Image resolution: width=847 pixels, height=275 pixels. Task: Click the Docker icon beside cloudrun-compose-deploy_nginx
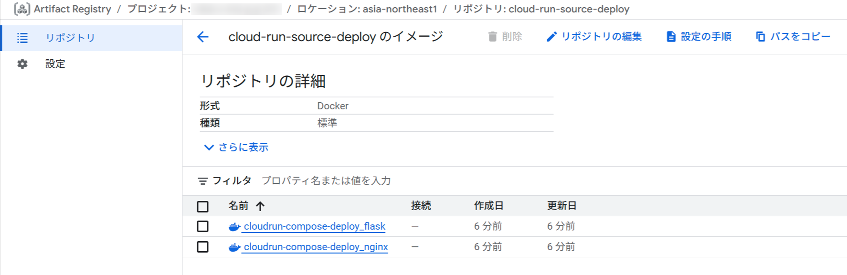pyautogui.click(x=234, y=247)
